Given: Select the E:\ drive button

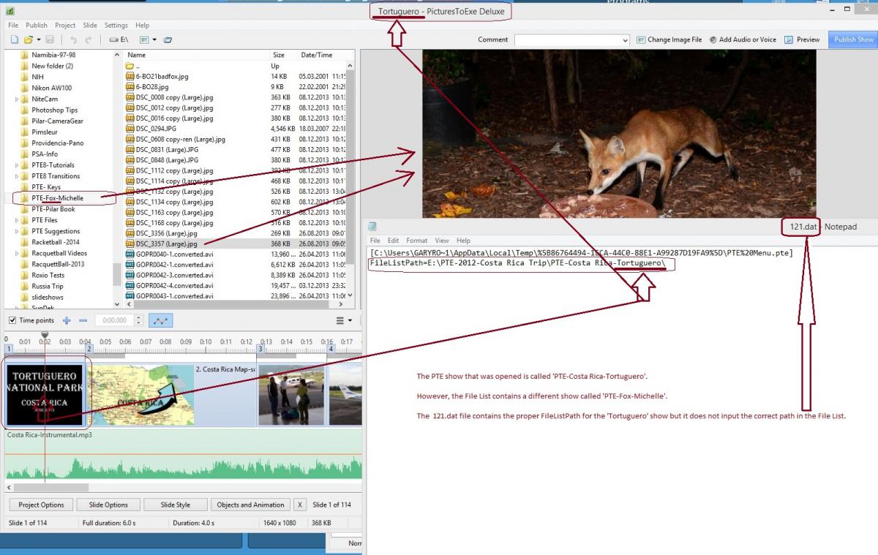Looking at the screenshot, I should 119,39.
